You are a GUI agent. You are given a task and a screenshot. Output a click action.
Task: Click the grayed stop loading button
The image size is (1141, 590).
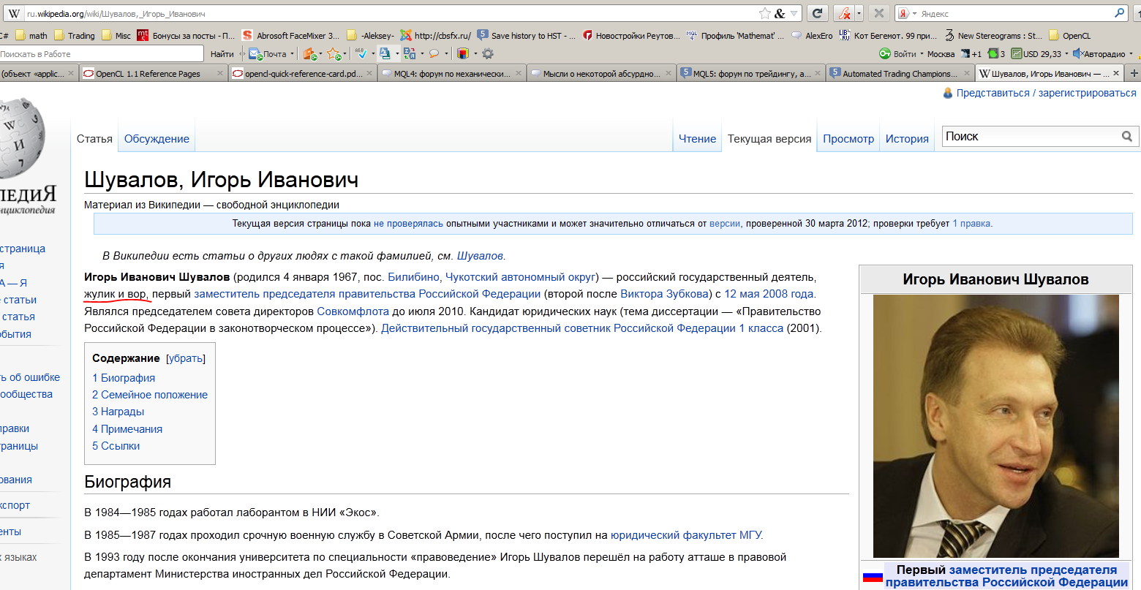tap(879, 13)
